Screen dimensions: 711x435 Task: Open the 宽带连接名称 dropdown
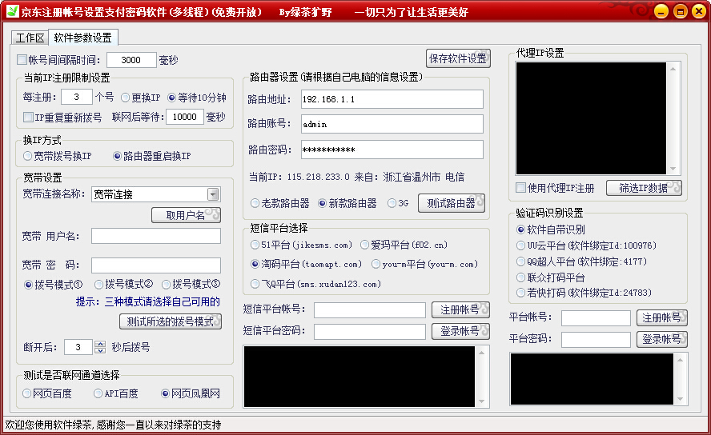coord(213,194)
